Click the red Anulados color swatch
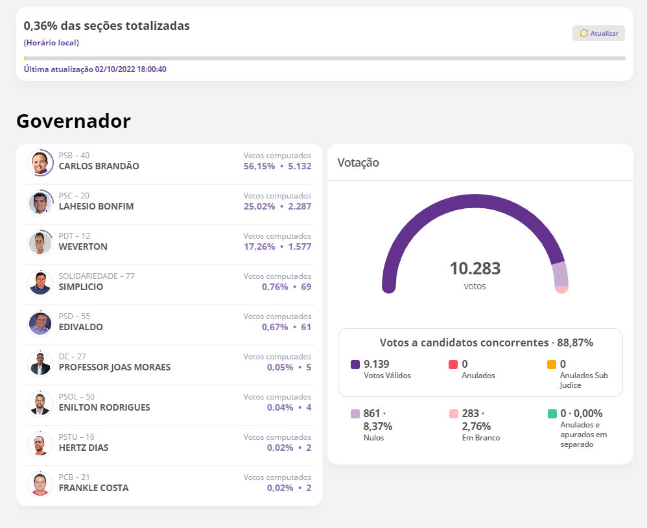Screen dimensions: 647x528 tap(453, 365)
